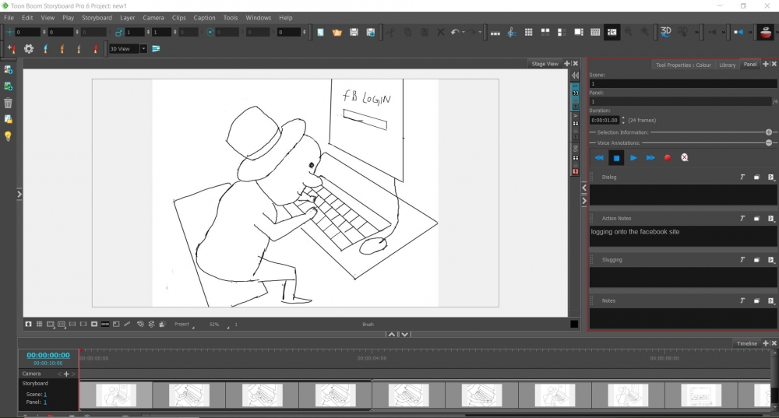Click the Dialog caption text field
779x418 pixels.
(682, 195)
